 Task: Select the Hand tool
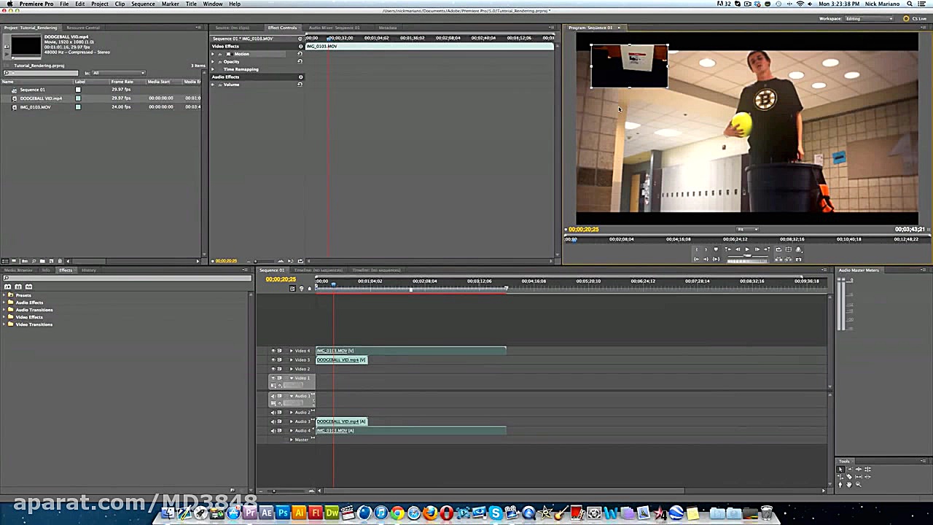click(x=849, y=484)
